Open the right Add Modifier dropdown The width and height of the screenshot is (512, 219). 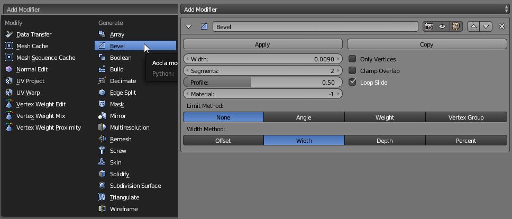coord(344,9)
